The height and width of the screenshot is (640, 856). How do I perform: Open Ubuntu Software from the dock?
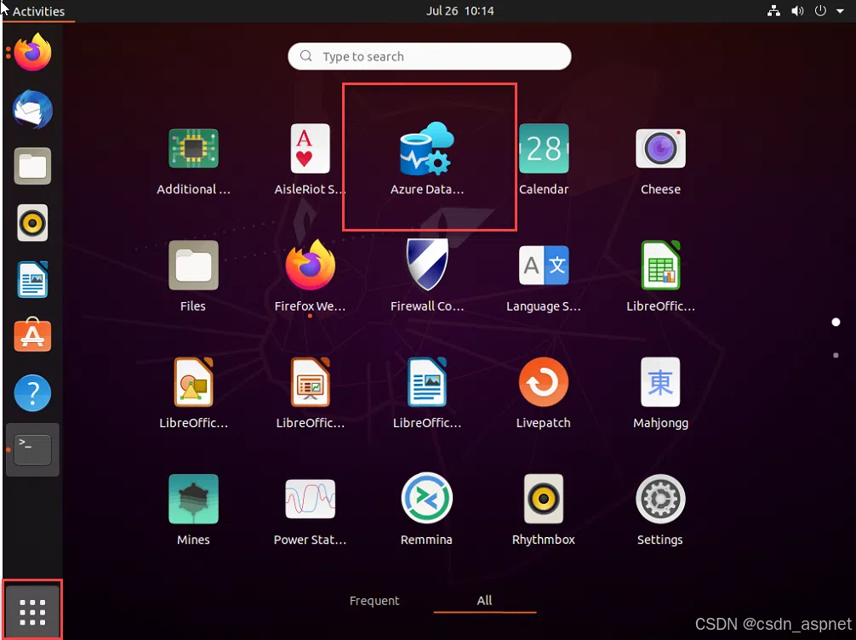[32, 335]
